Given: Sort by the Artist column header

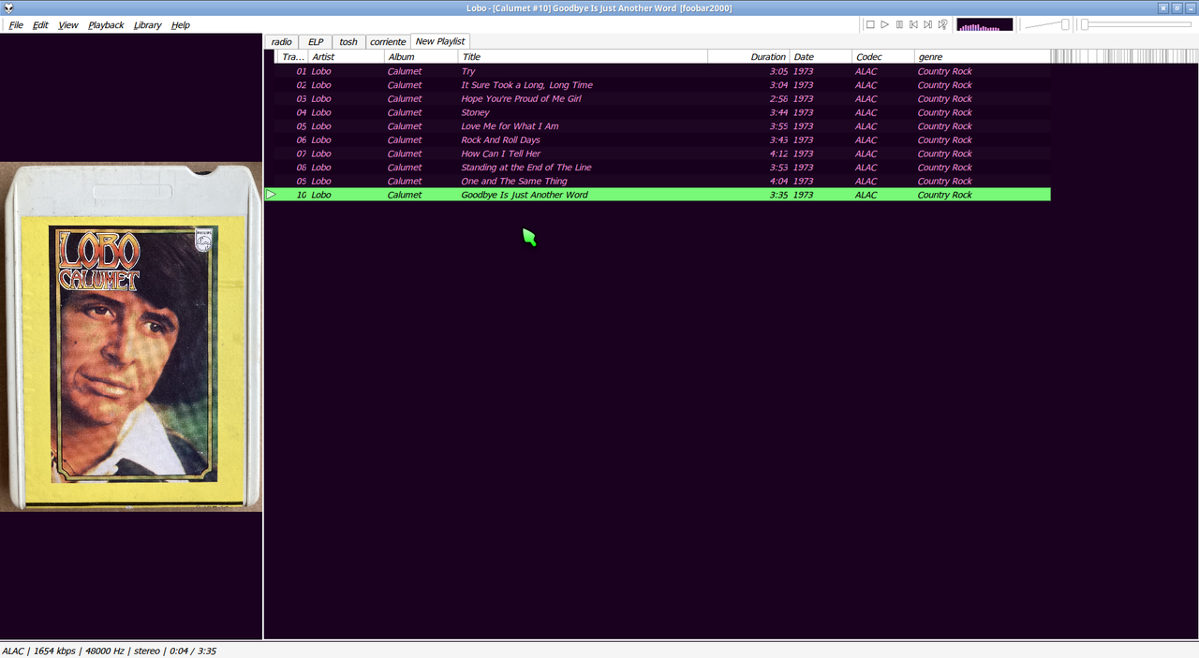Looking at the screenshot, I should (347, 57).
